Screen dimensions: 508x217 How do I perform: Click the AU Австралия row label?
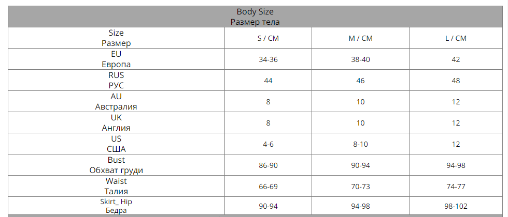(x=116, y=102)
